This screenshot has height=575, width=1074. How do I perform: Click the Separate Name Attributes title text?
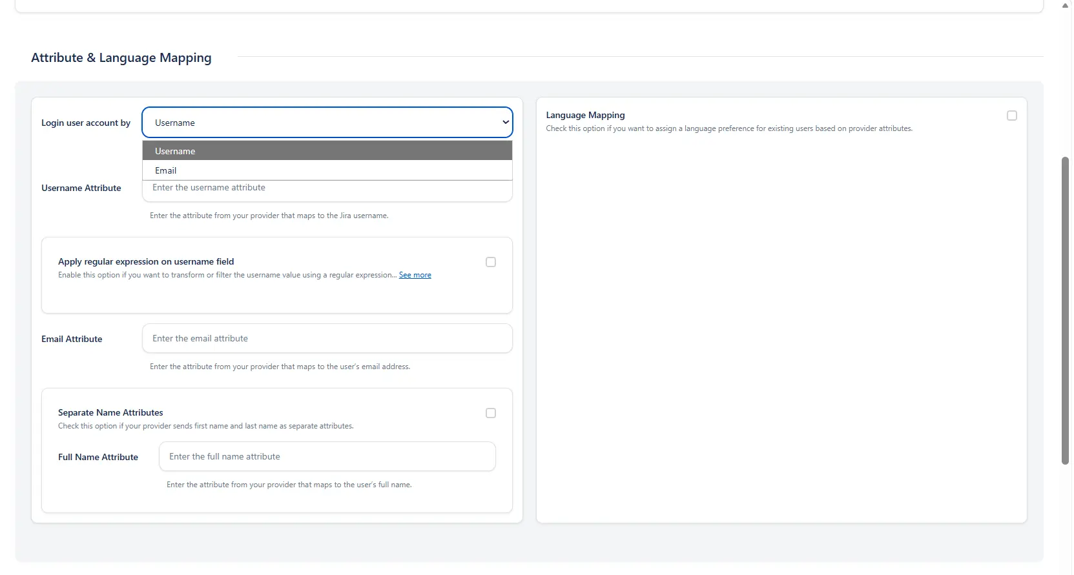coord(110,412)
